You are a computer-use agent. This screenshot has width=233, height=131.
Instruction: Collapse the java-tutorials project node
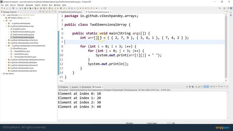(x=1, y=15)
